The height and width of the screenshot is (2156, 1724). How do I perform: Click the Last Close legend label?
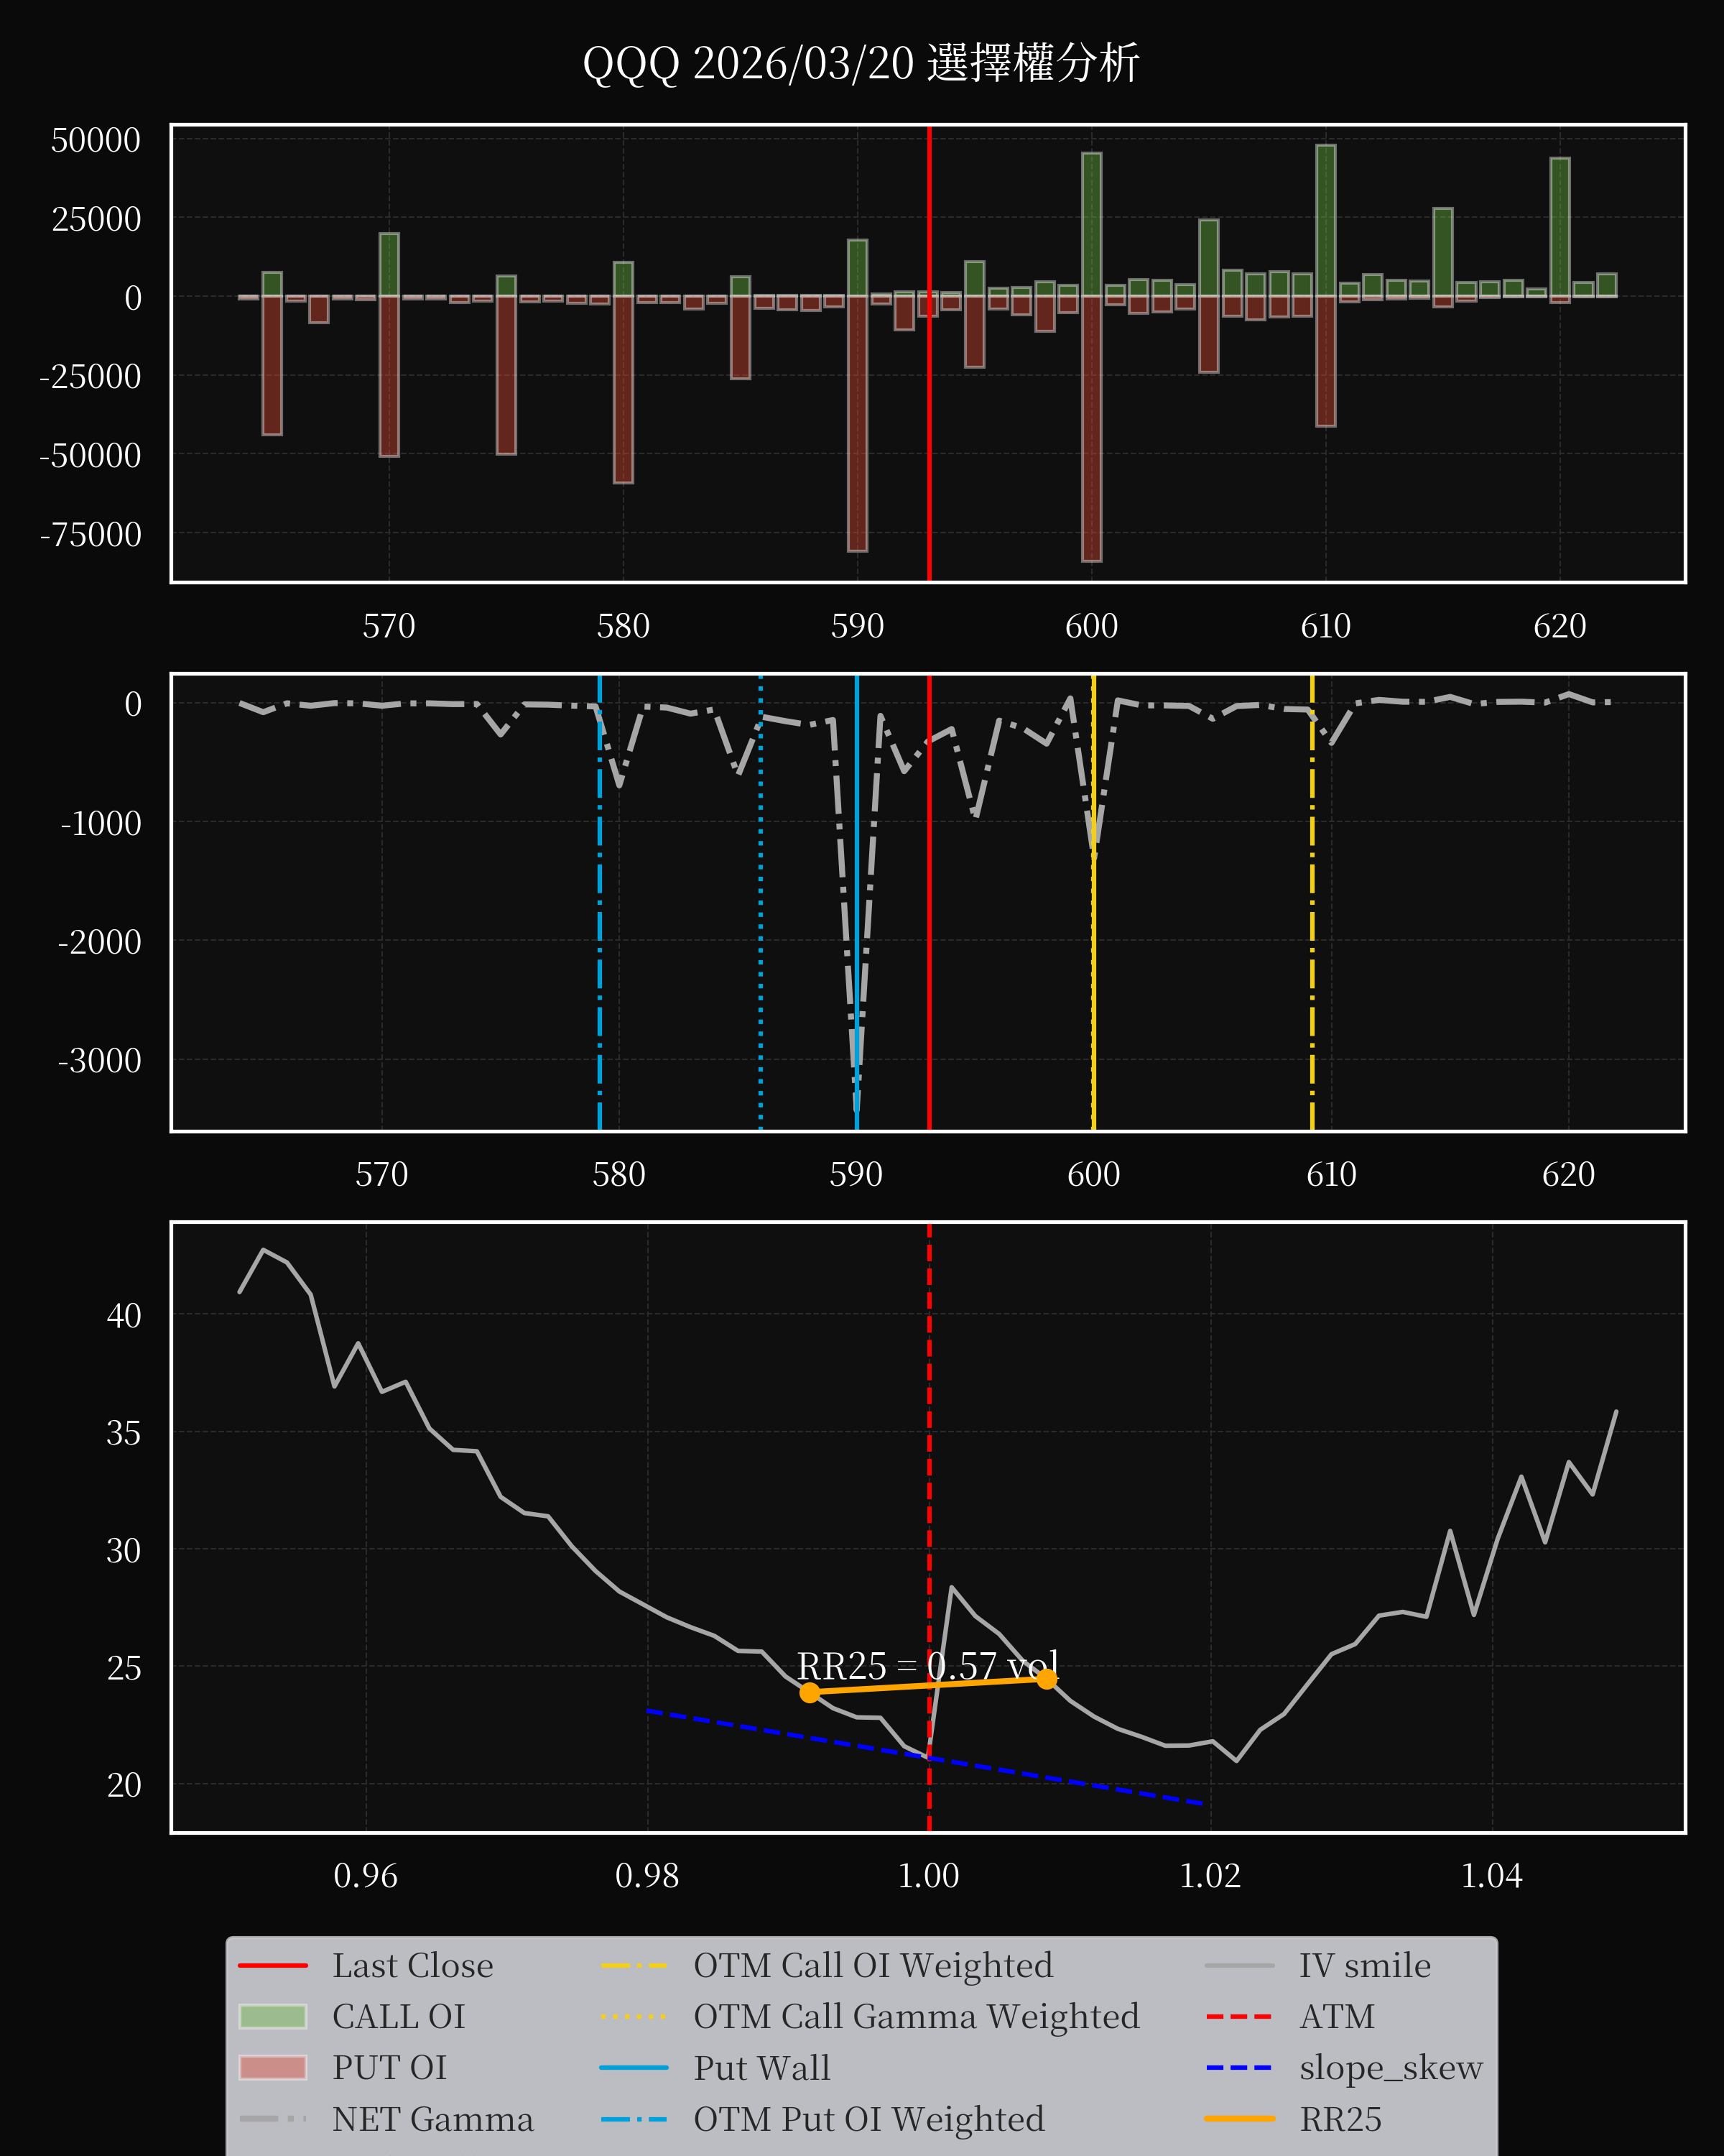pyautogui.click(x=413, y=1965)
